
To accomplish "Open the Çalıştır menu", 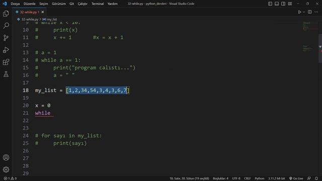I will point(83,4).
